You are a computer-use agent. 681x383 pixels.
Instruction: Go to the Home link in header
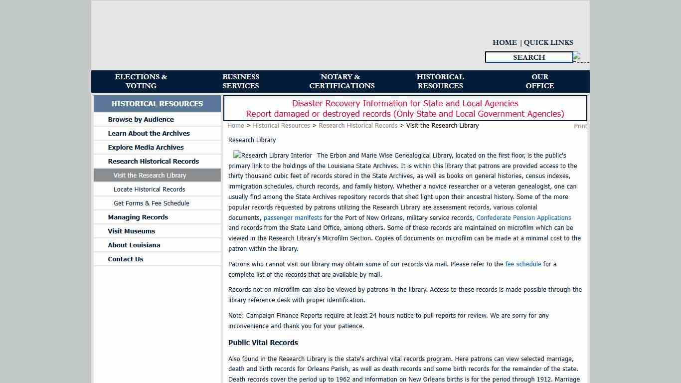click(505, 42)
